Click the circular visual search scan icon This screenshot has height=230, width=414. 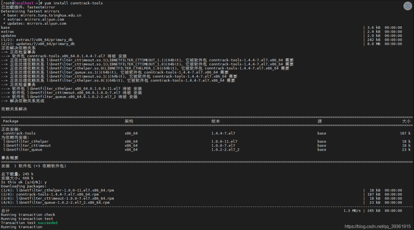pos(408,6)
